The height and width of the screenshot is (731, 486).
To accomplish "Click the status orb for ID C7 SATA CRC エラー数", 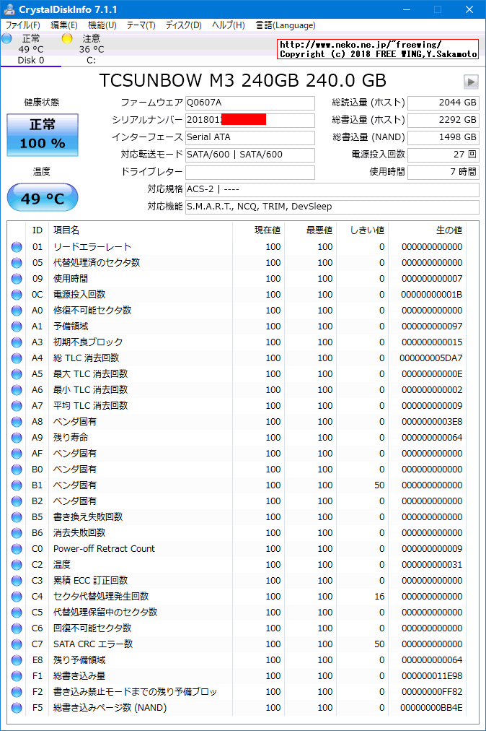I will click(x=17, y=644).
